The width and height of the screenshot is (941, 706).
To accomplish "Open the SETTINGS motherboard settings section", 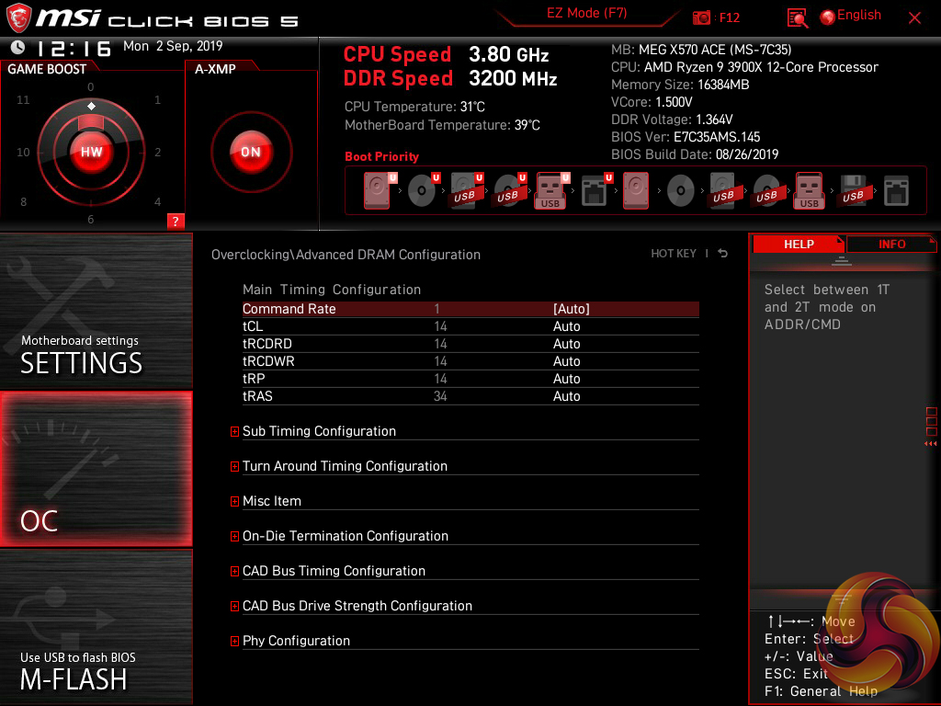I will tap(96, 311).
